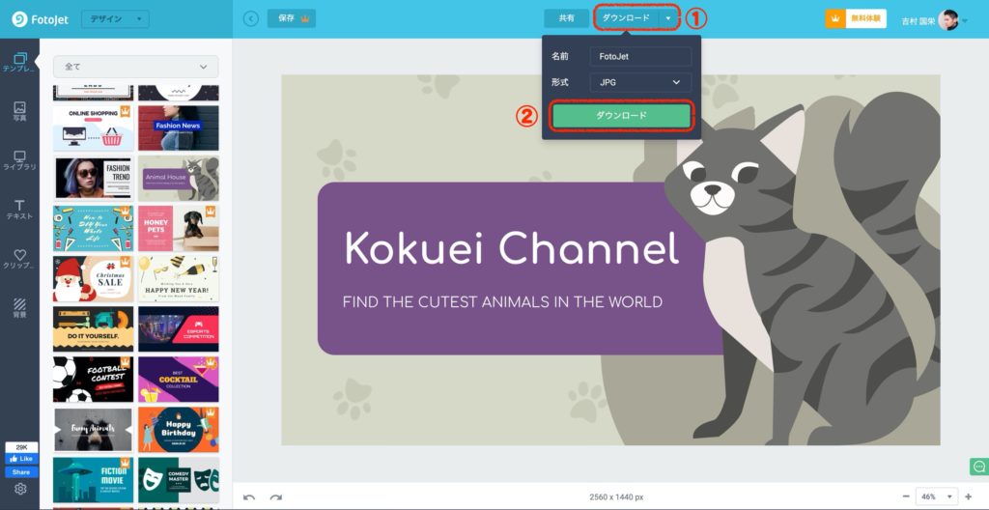989x510 pixels.
Task: Click the settings gear icon
Action: 20,489
